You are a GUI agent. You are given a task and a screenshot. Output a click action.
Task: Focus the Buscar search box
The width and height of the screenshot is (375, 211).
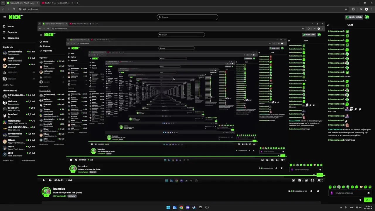(x=187, y=17)
